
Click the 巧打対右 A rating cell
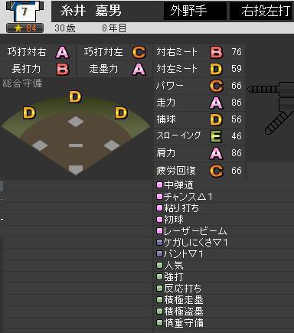[x=38, y=52]
